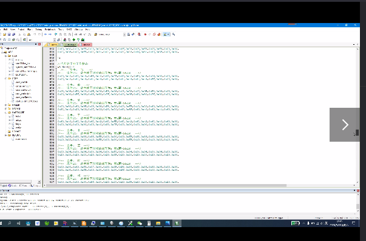Click the editor horizontal scrollbar
This screenshot has height=241, width=366.
(166, 185)
